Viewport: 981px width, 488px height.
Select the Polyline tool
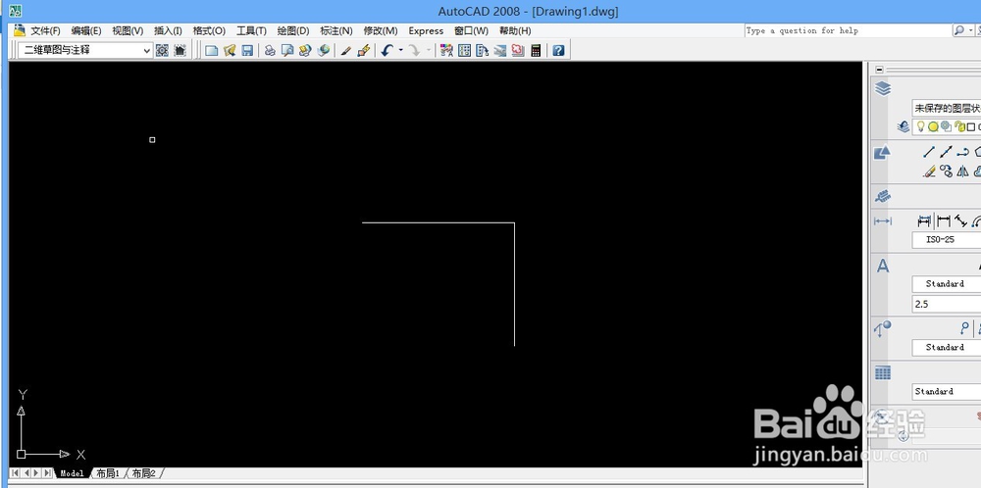pyautogui.click(x=963, y=152)
